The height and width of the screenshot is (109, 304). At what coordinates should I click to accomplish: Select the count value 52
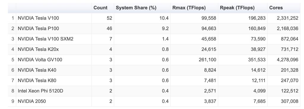pyautogui.click(x=109, y=18)
